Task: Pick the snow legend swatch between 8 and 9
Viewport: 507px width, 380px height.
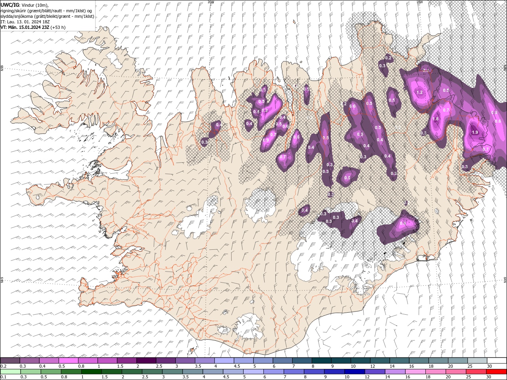Action: coord(321,360)
